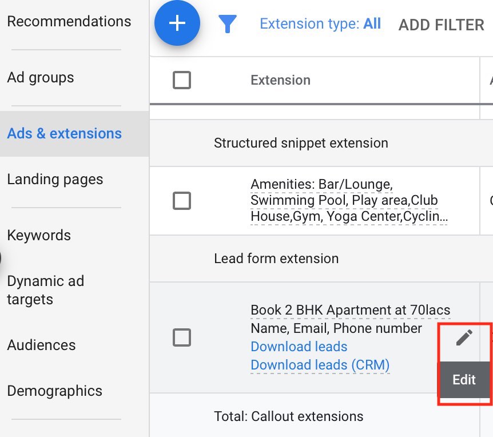This screenshot has height=437, width=493.
Task: Check the Amenities structured snippet row checkbox
Action: pyautogui.click(x=181, y=201)
